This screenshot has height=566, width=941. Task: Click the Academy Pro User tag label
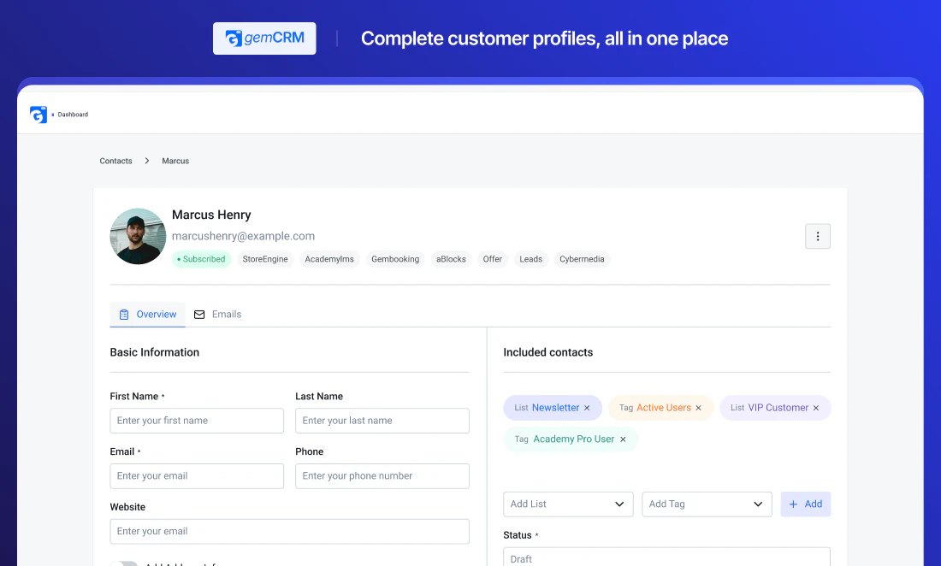(x=574, y=439)
